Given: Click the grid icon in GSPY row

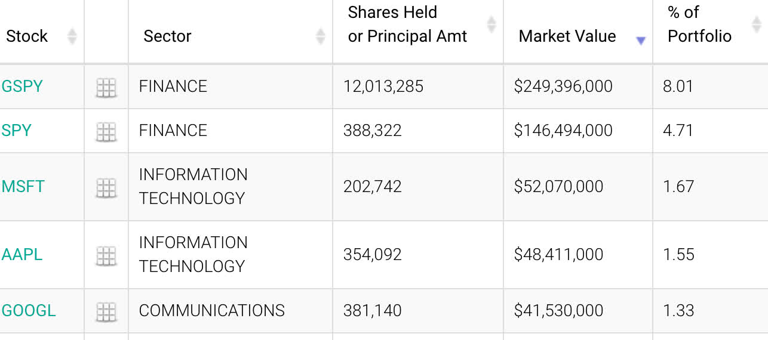Looking at the screenshot, I should click(106, 88).
